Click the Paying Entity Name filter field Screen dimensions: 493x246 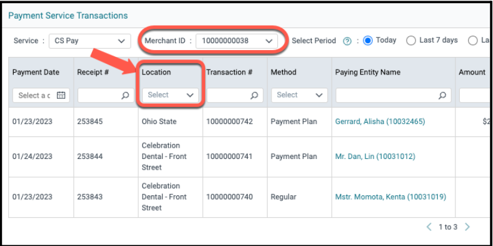(394, 95)
